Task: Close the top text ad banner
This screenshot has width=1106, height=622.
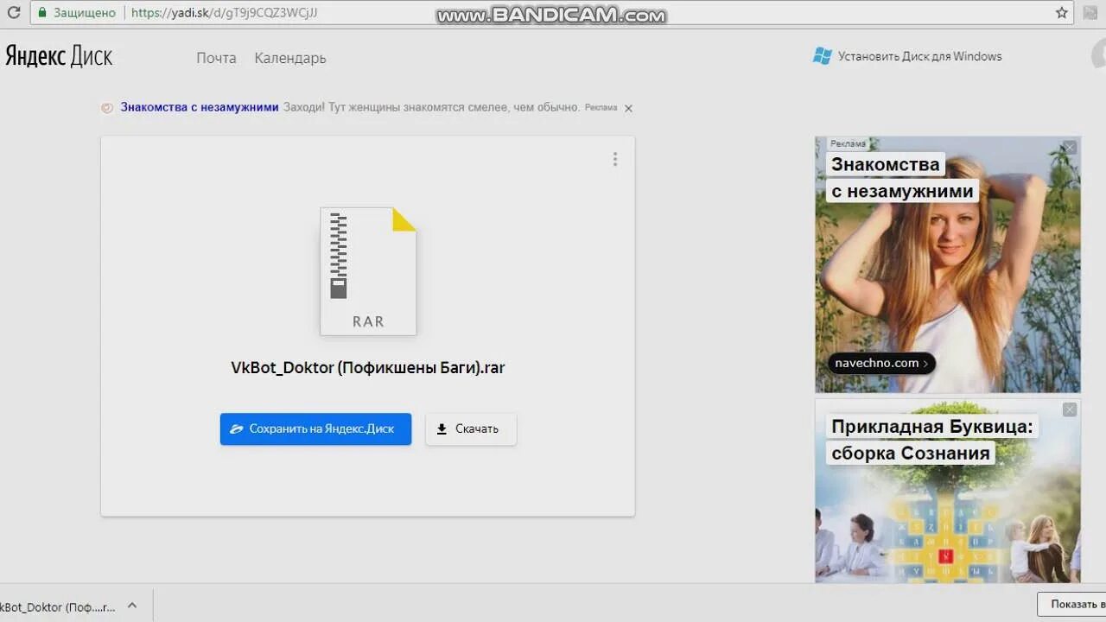Action: point(628,108)
